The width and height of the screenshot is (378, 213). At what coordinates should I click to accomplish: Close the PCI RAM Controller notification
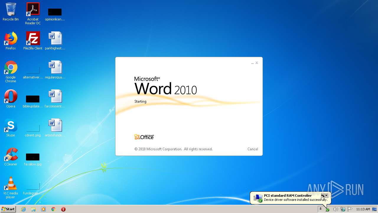coord(326,196)
